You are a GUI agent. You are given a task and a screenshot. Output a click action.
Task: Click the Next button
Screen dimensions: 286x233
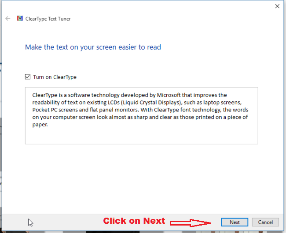[235, 222]
